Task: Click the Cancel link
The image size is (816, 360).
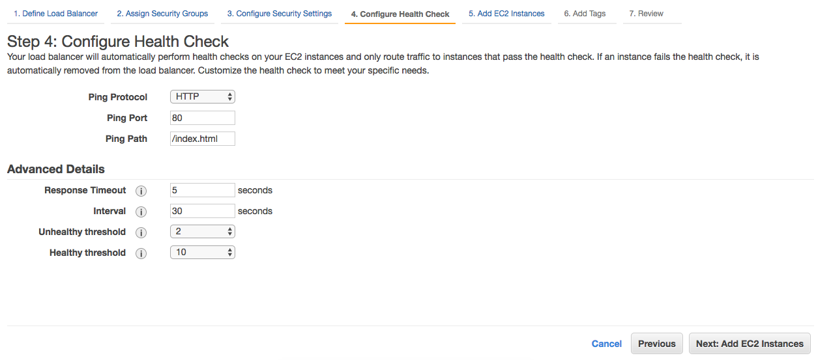Action: (607, 344)
